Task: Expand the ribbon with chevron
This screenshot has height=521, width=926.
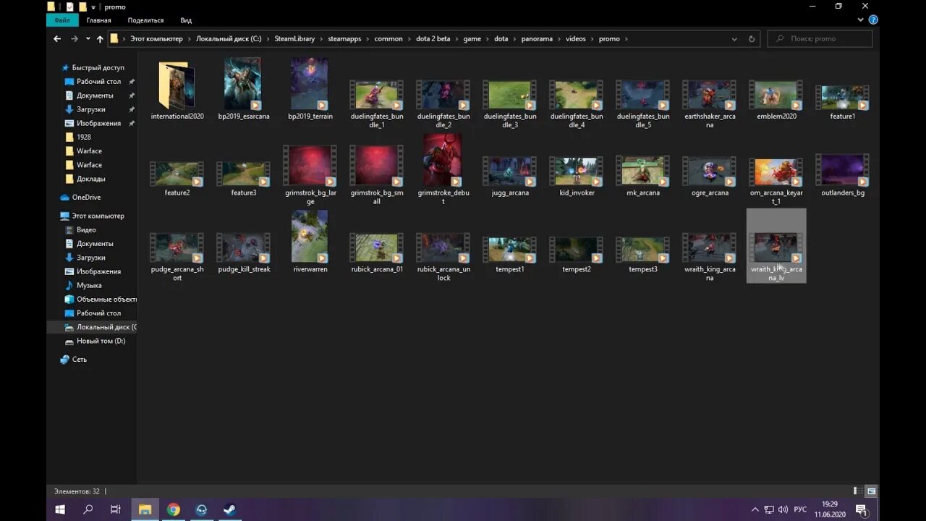Action: click(862, 20)
